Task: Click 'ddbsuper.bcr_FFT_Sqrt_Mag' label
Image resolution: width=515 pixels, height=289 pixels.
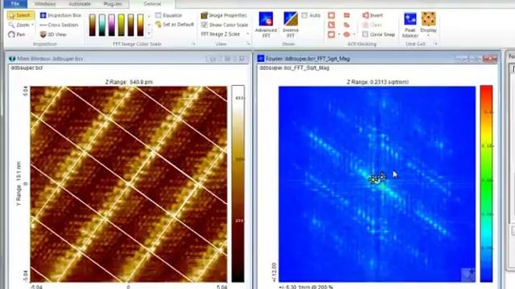Action: pyautogui.click(x=295, y=67)
